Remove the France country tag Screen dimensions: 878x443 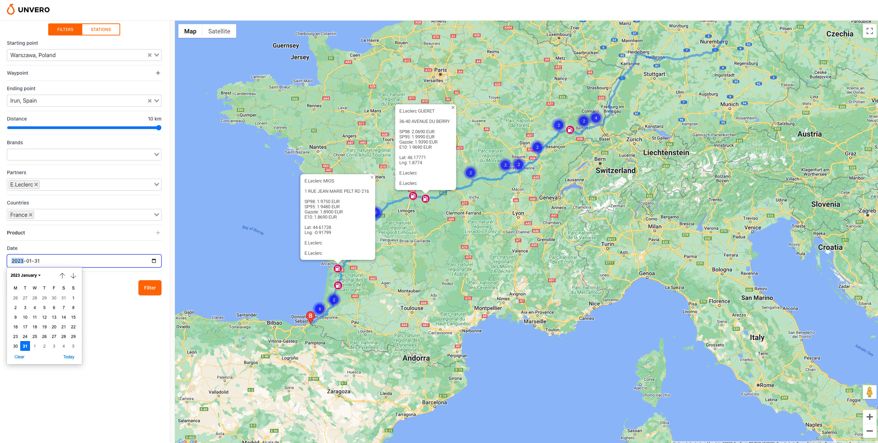(31, 215)
